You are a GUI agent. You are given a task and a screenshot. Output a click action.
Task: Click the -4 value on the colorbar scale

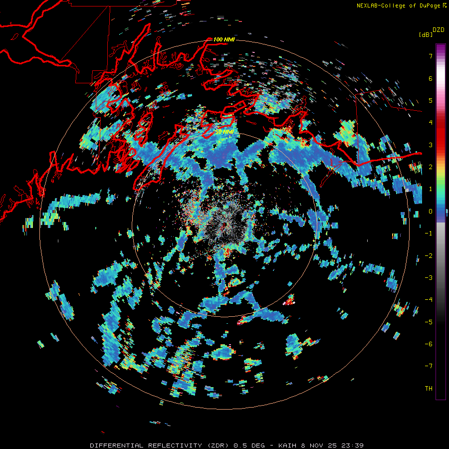pyautogui.click(x=429, y=300)
